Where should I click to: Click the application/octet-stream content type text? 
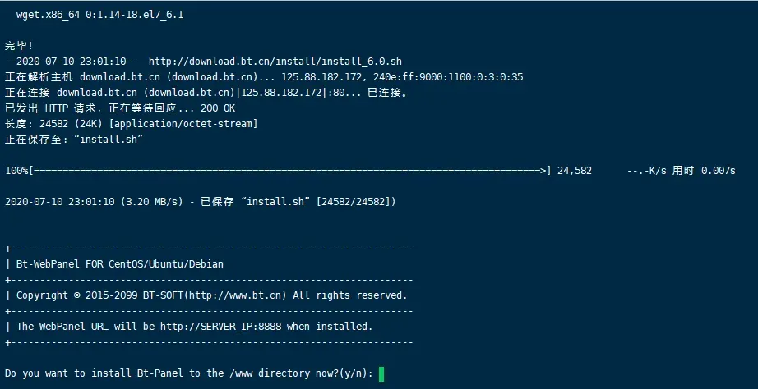click(183, 124)
